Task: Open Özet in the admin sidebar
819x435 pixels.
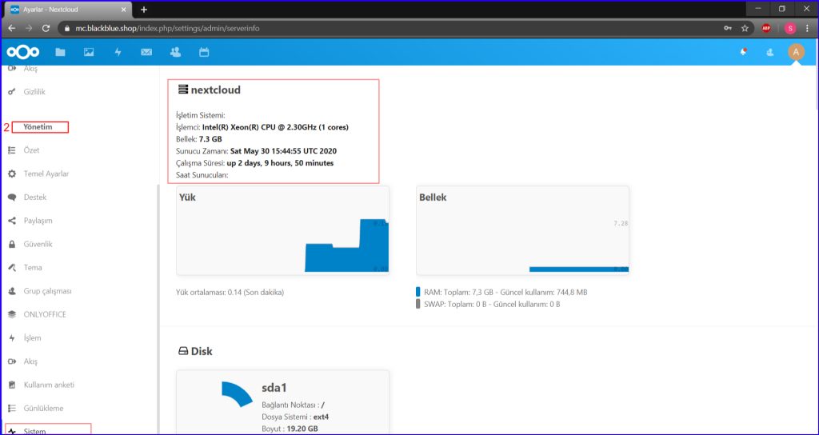Action: pos(31,150)
